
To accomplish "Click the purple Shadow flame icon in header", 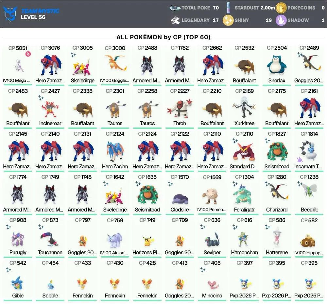I will click(281, 20).
